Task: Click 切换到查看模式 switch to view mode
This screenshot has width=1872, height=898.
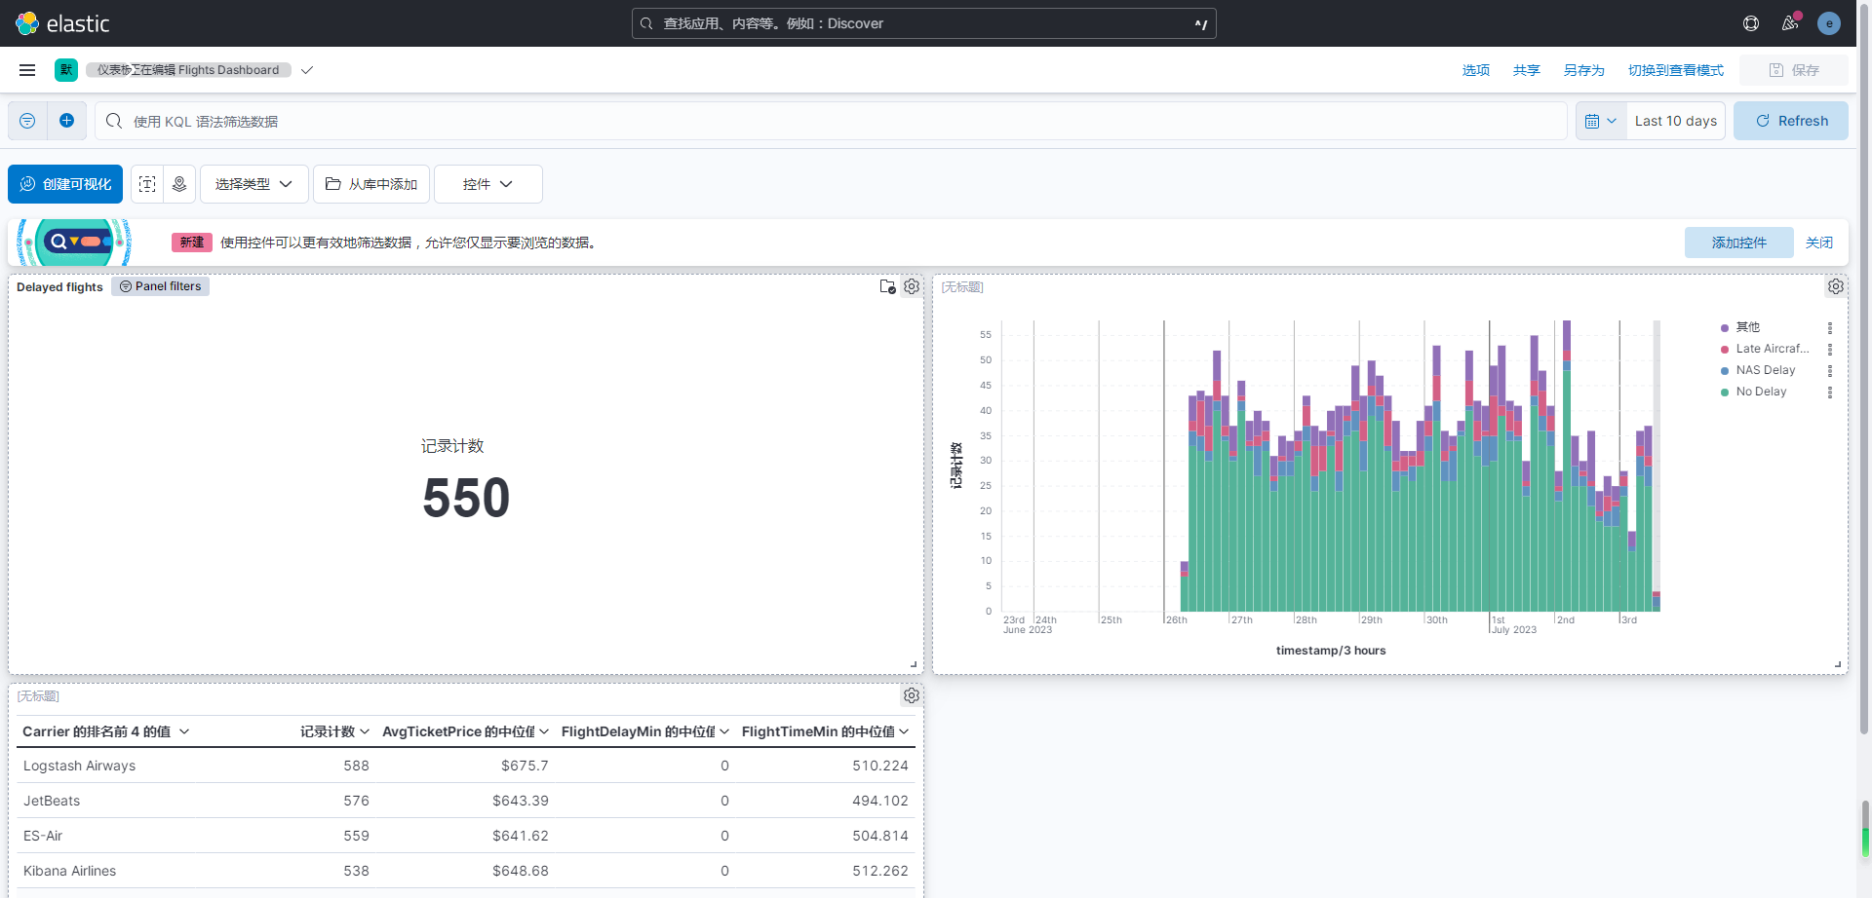Action: [x=1676, y=70]
